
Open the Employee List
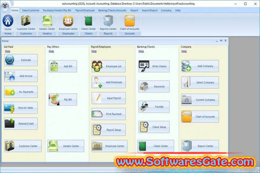coord(109,66)
